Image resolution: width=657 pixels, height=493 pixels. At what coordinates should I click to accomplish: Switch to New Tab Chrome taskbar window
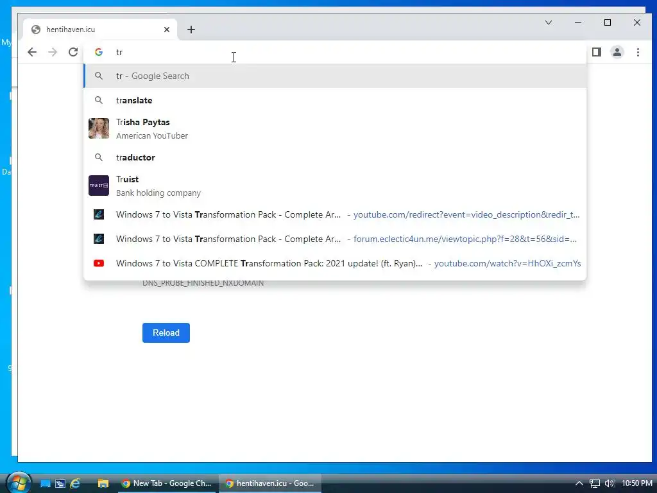(167, 483)
